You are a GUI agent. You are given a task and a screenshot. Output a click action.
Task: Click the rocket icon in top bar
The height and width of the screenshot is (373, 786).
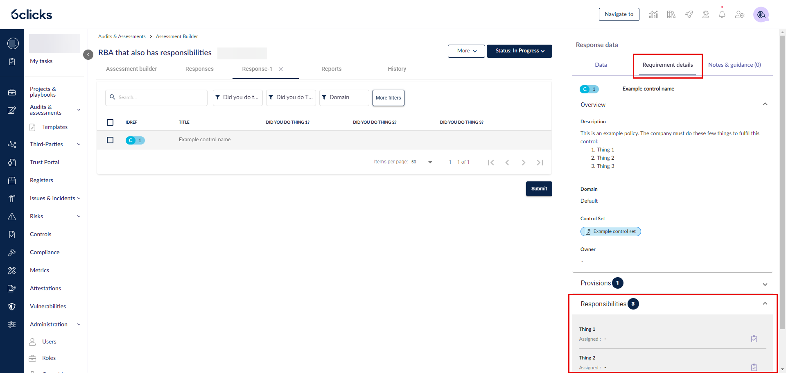689,14
